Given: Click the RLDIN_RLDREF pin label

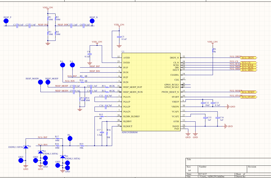Looking at the screenshot, I should 131,117.
